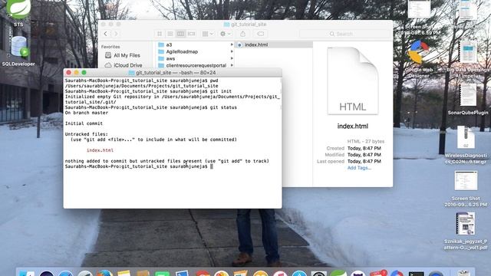Open Terminal from the Dock
The image size is (491, 276).
tap(416, 274)
